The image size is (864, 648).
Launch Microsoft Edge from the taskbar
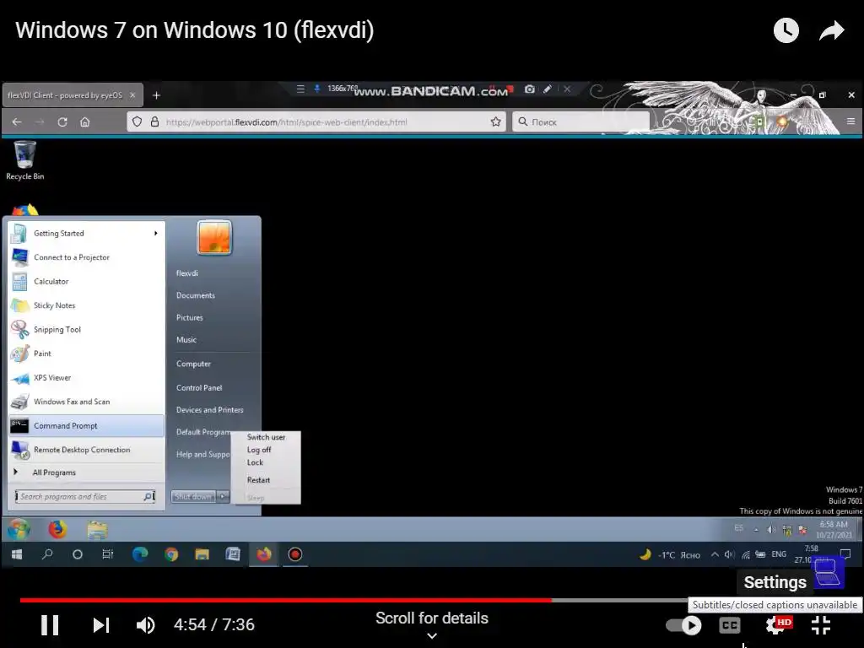pyautogui.click(x=140, y=554)
